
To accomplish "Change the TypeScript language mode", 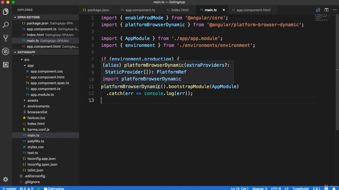I will [300, 188].
